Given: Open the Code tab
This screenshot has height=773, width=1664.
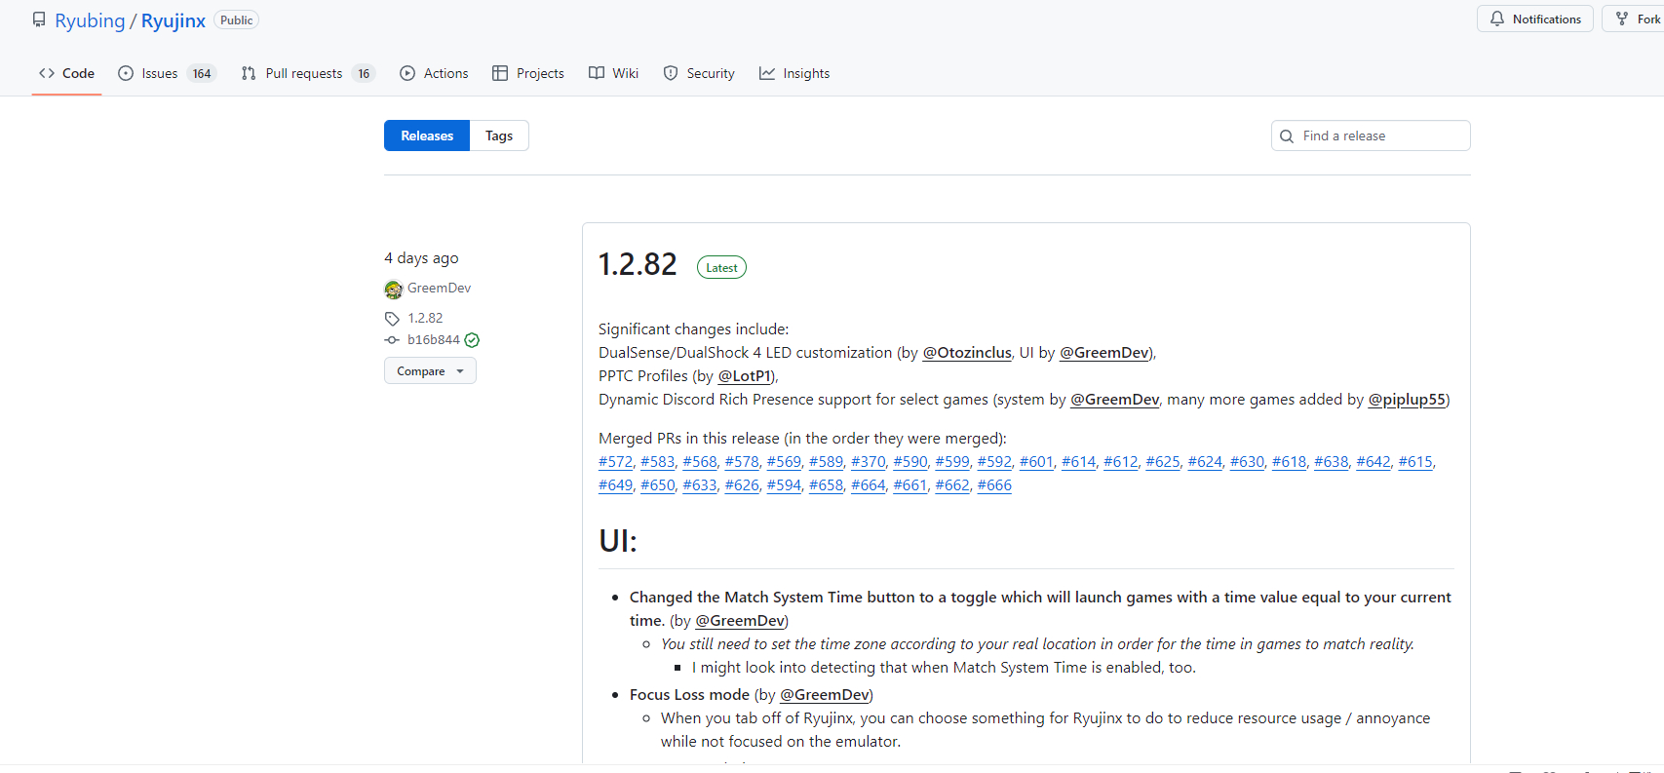Looking at the screenshot, I should [x=67, y=73].
